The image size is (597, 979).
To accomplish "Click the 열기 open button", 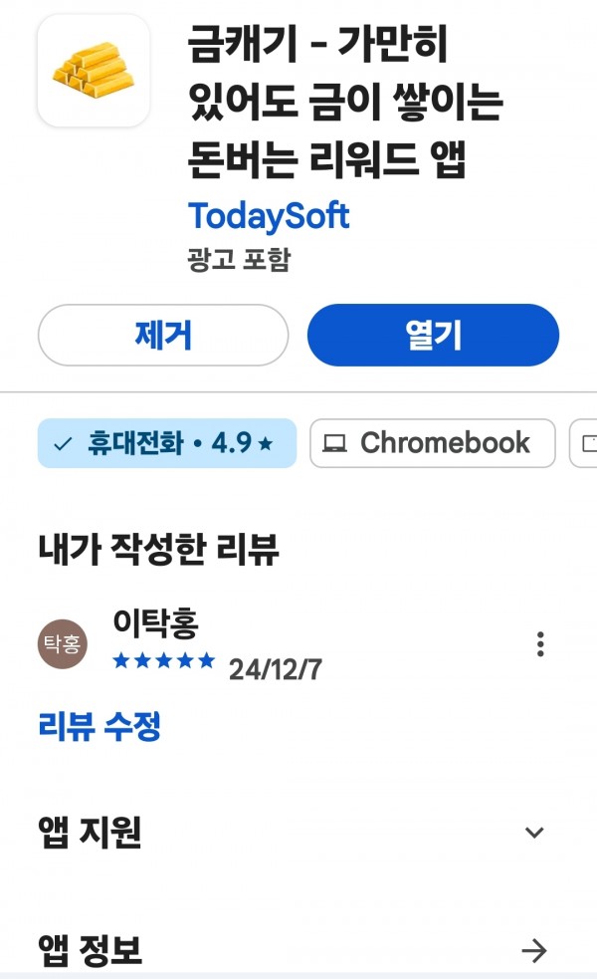I will click(x=434, y=336).
